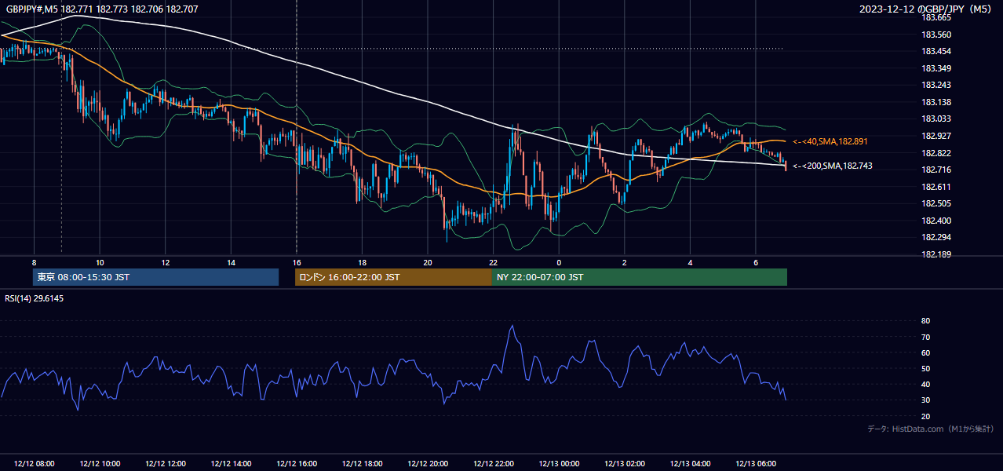Click the 12/12 20:00 bottom time label
This screenshot has height=471, width=1003.
[x=428, y=464]
